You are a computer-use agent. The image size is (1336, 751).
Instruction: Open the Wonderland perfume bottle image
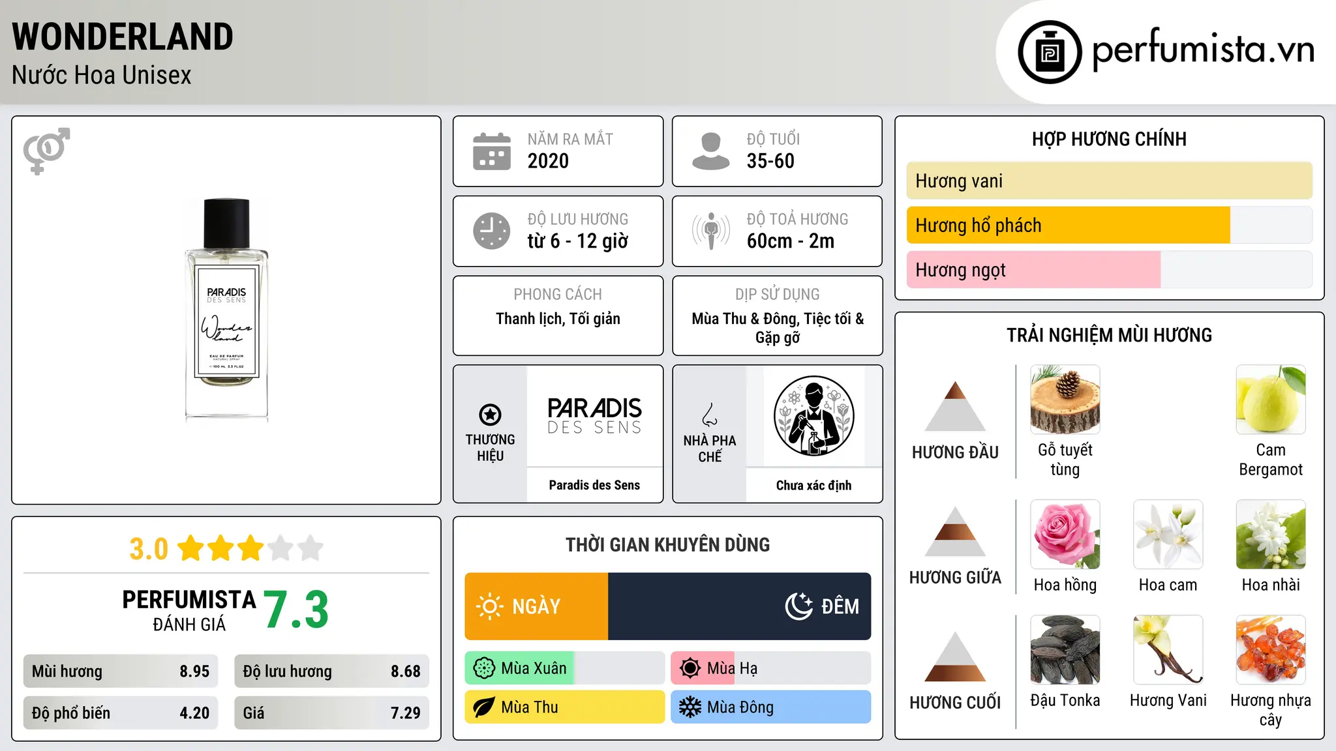[226, 309]
